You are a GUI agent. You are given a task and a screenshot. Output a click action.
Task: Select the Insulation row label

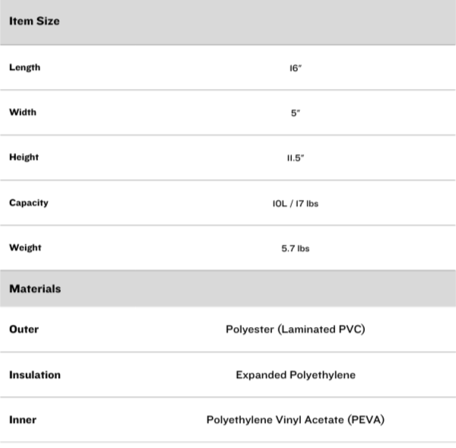[x=35, y=374]
